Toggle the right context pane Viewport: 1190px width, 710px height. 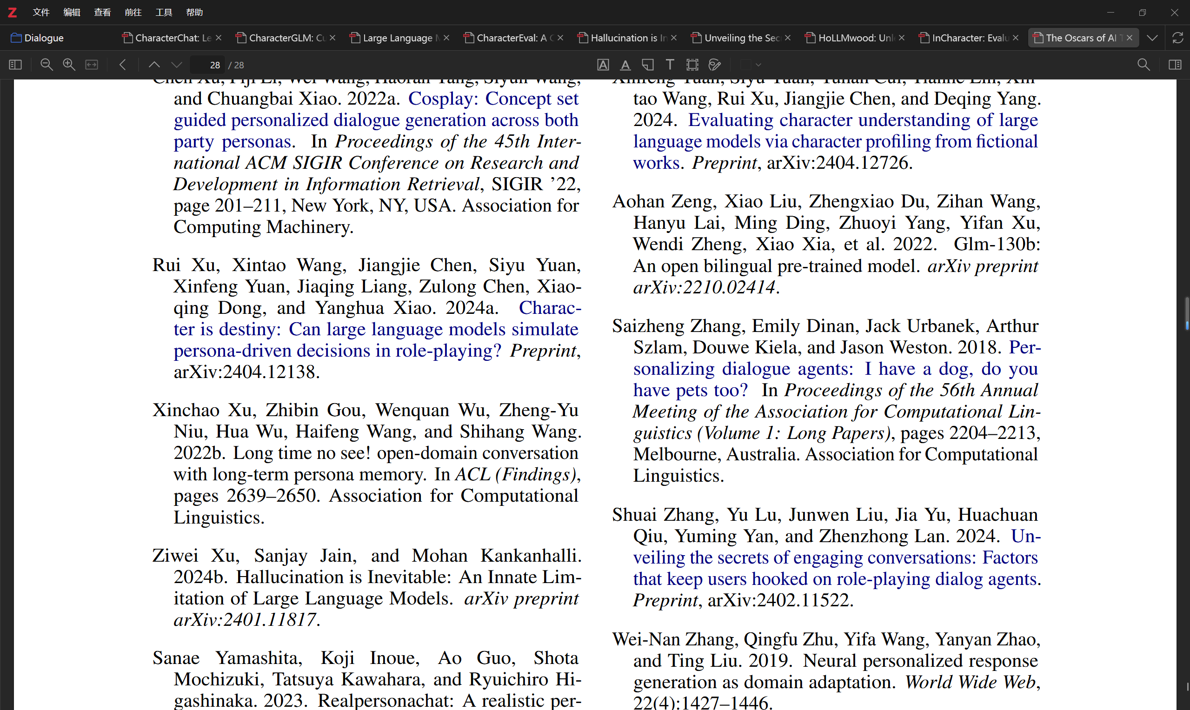(1175, 65)
